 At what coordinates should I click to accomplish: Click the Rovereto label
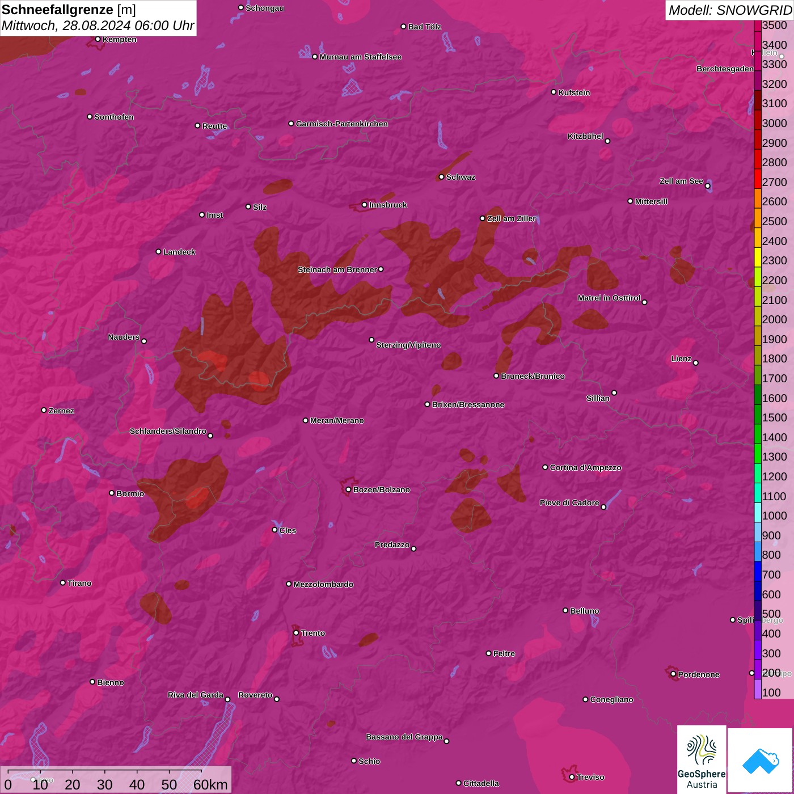pos(255,695)
